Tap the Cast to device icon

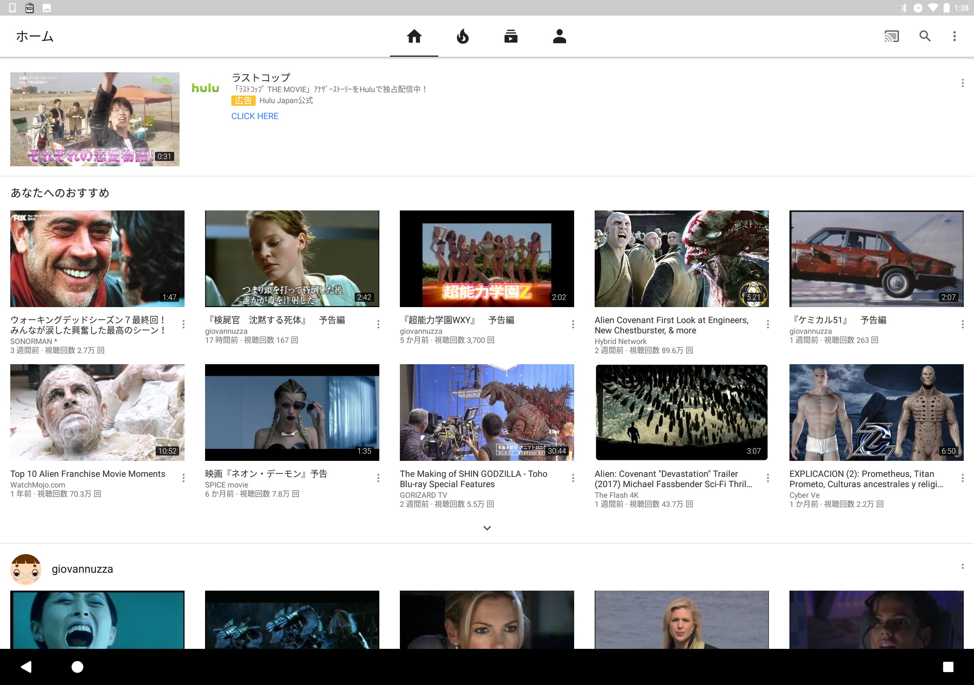[891, 37]
